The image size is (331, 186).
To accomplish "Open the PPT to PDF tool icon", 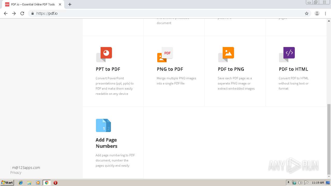I will [104, 55].
